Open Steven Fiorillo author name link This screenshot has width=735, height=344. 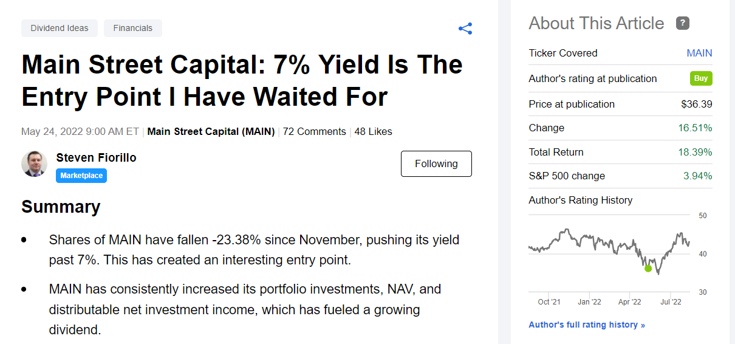pos(96,157)
